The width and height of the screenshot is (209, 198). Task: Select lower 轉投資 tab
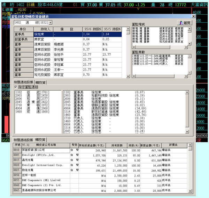(40, 140)
